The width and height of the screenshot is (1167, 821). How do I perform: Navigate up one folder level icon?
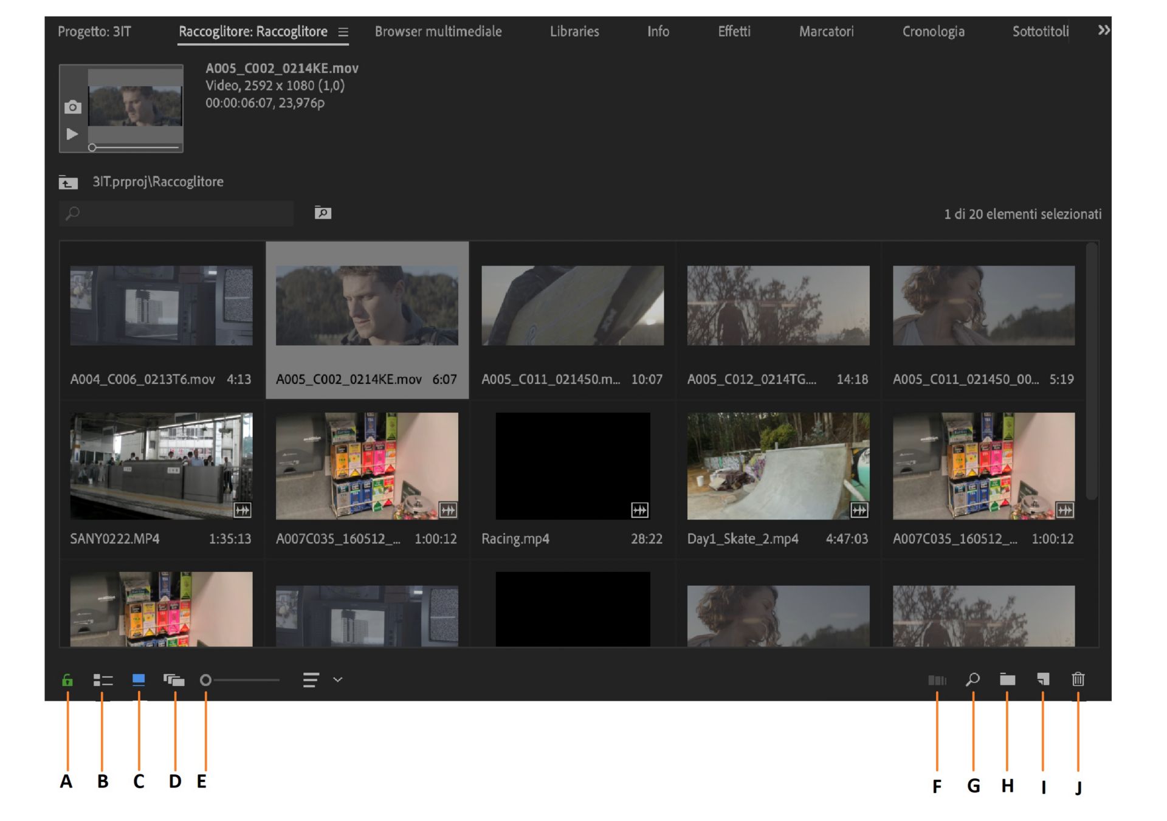(68, 182)
